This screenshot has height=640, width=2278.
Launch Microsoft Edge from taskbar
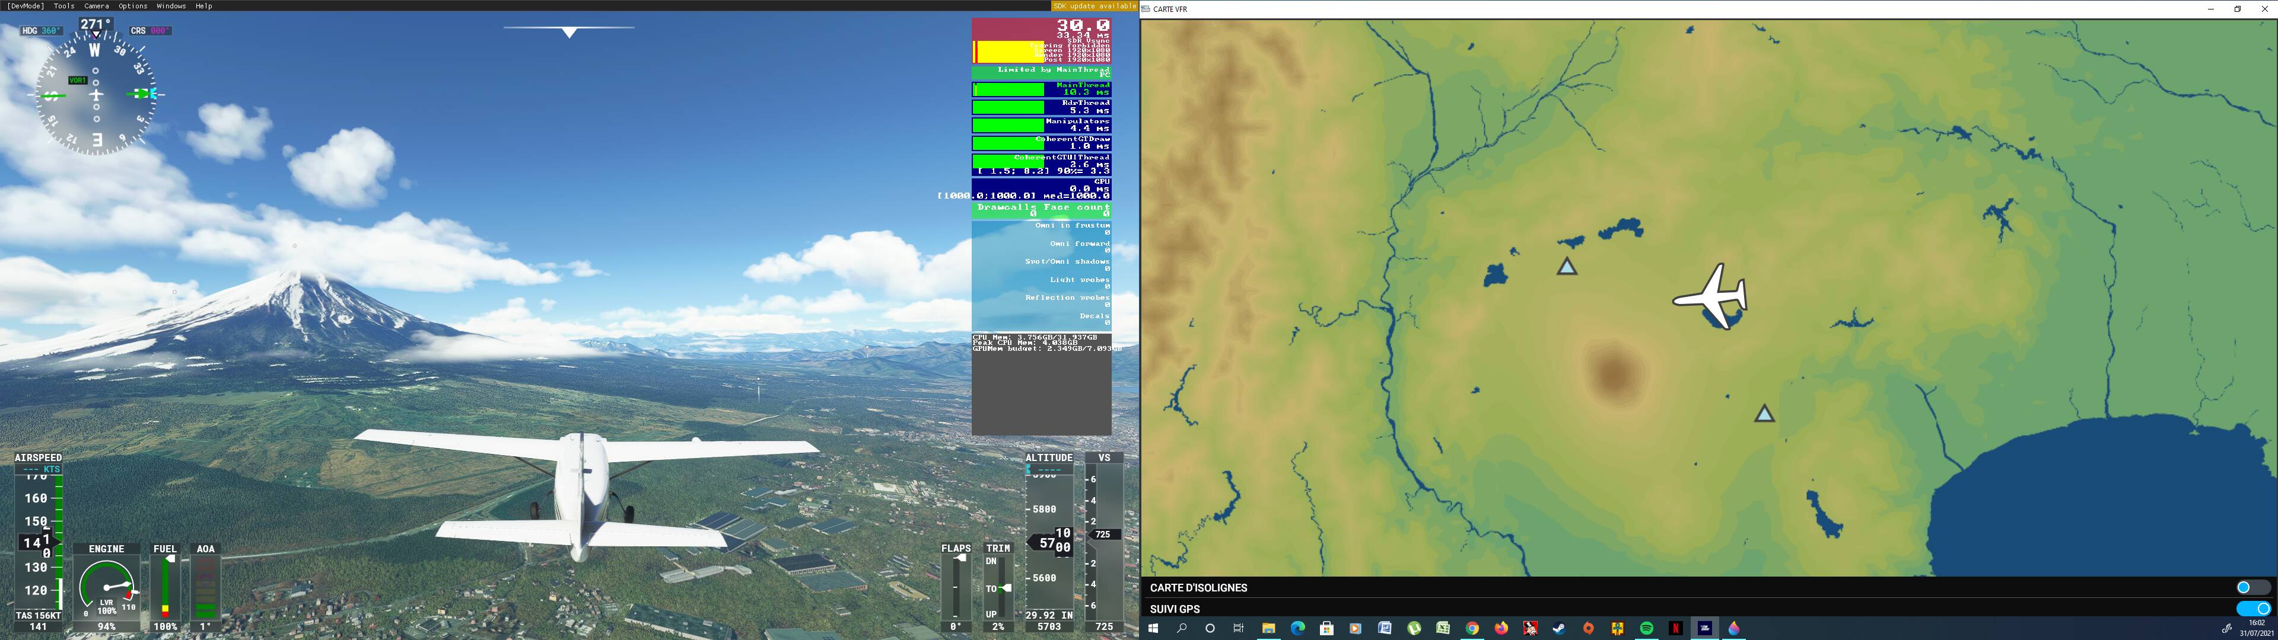coord(1297,629)
